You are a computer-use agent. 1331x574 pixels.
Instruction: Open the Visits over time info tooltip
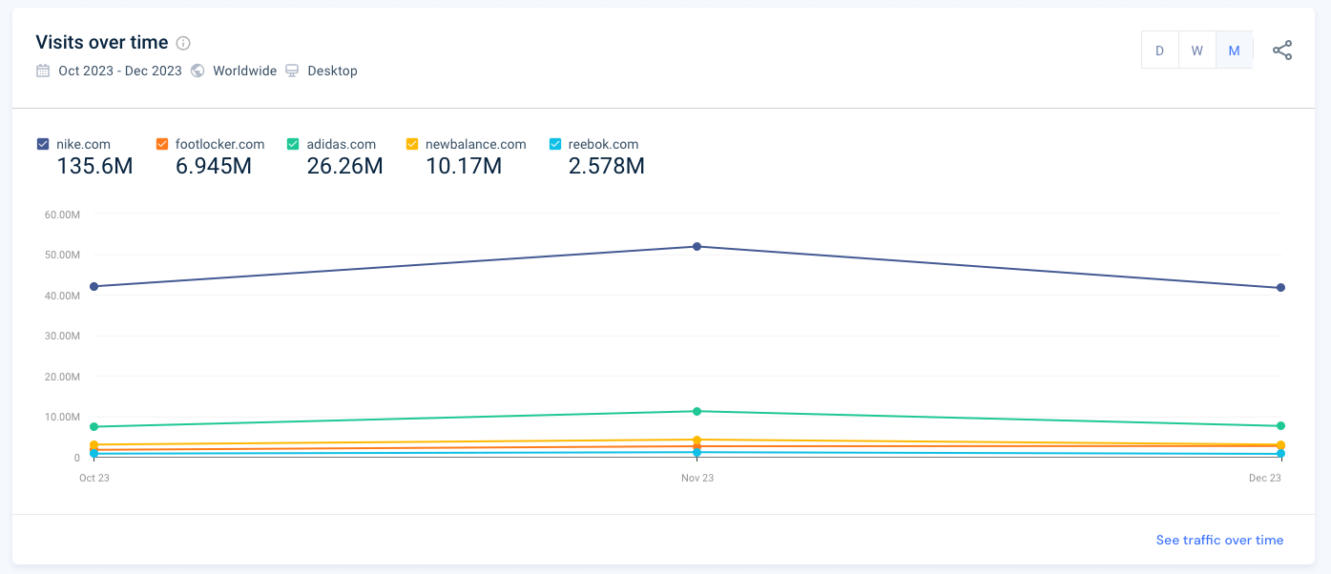(x=183, y=42)
